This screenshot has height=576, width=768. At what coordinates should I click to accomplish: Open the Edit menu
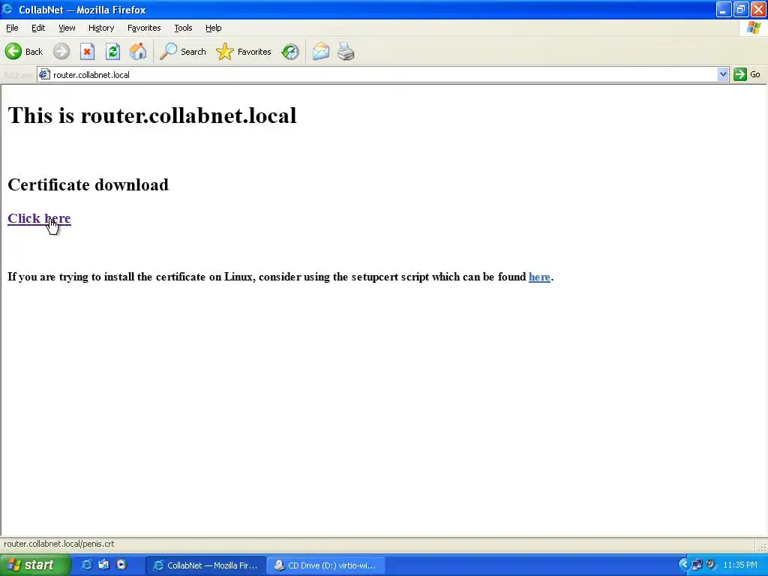point(38,28)
